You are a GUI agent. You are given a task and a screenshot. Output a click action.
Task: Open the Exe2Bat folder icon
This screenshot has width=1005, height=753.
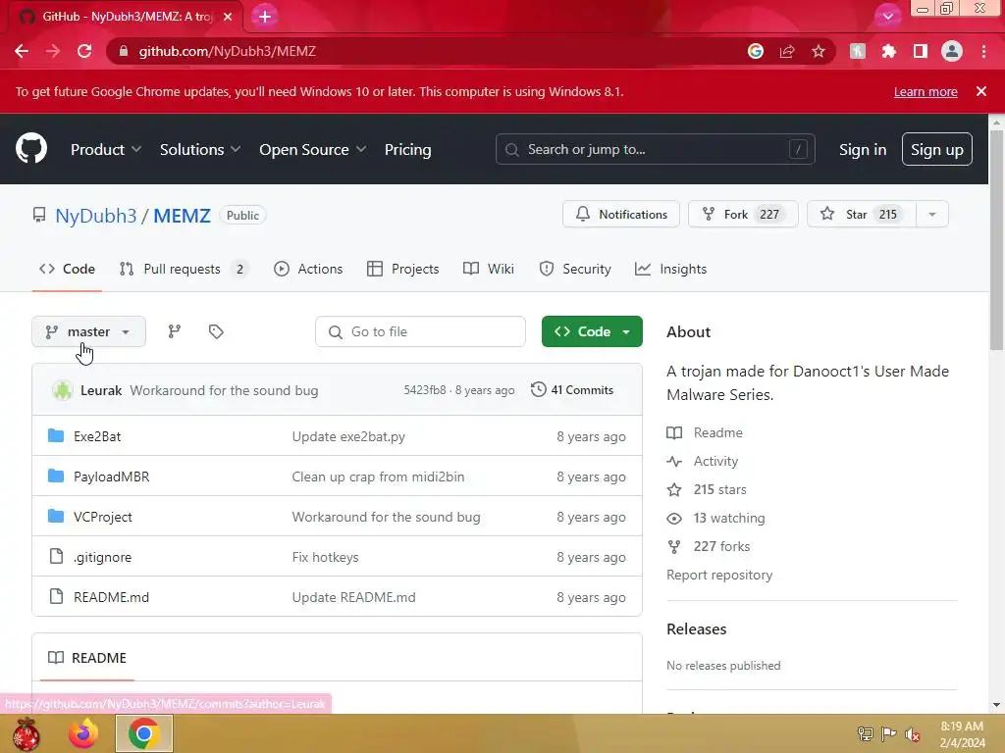pos(56,436)
